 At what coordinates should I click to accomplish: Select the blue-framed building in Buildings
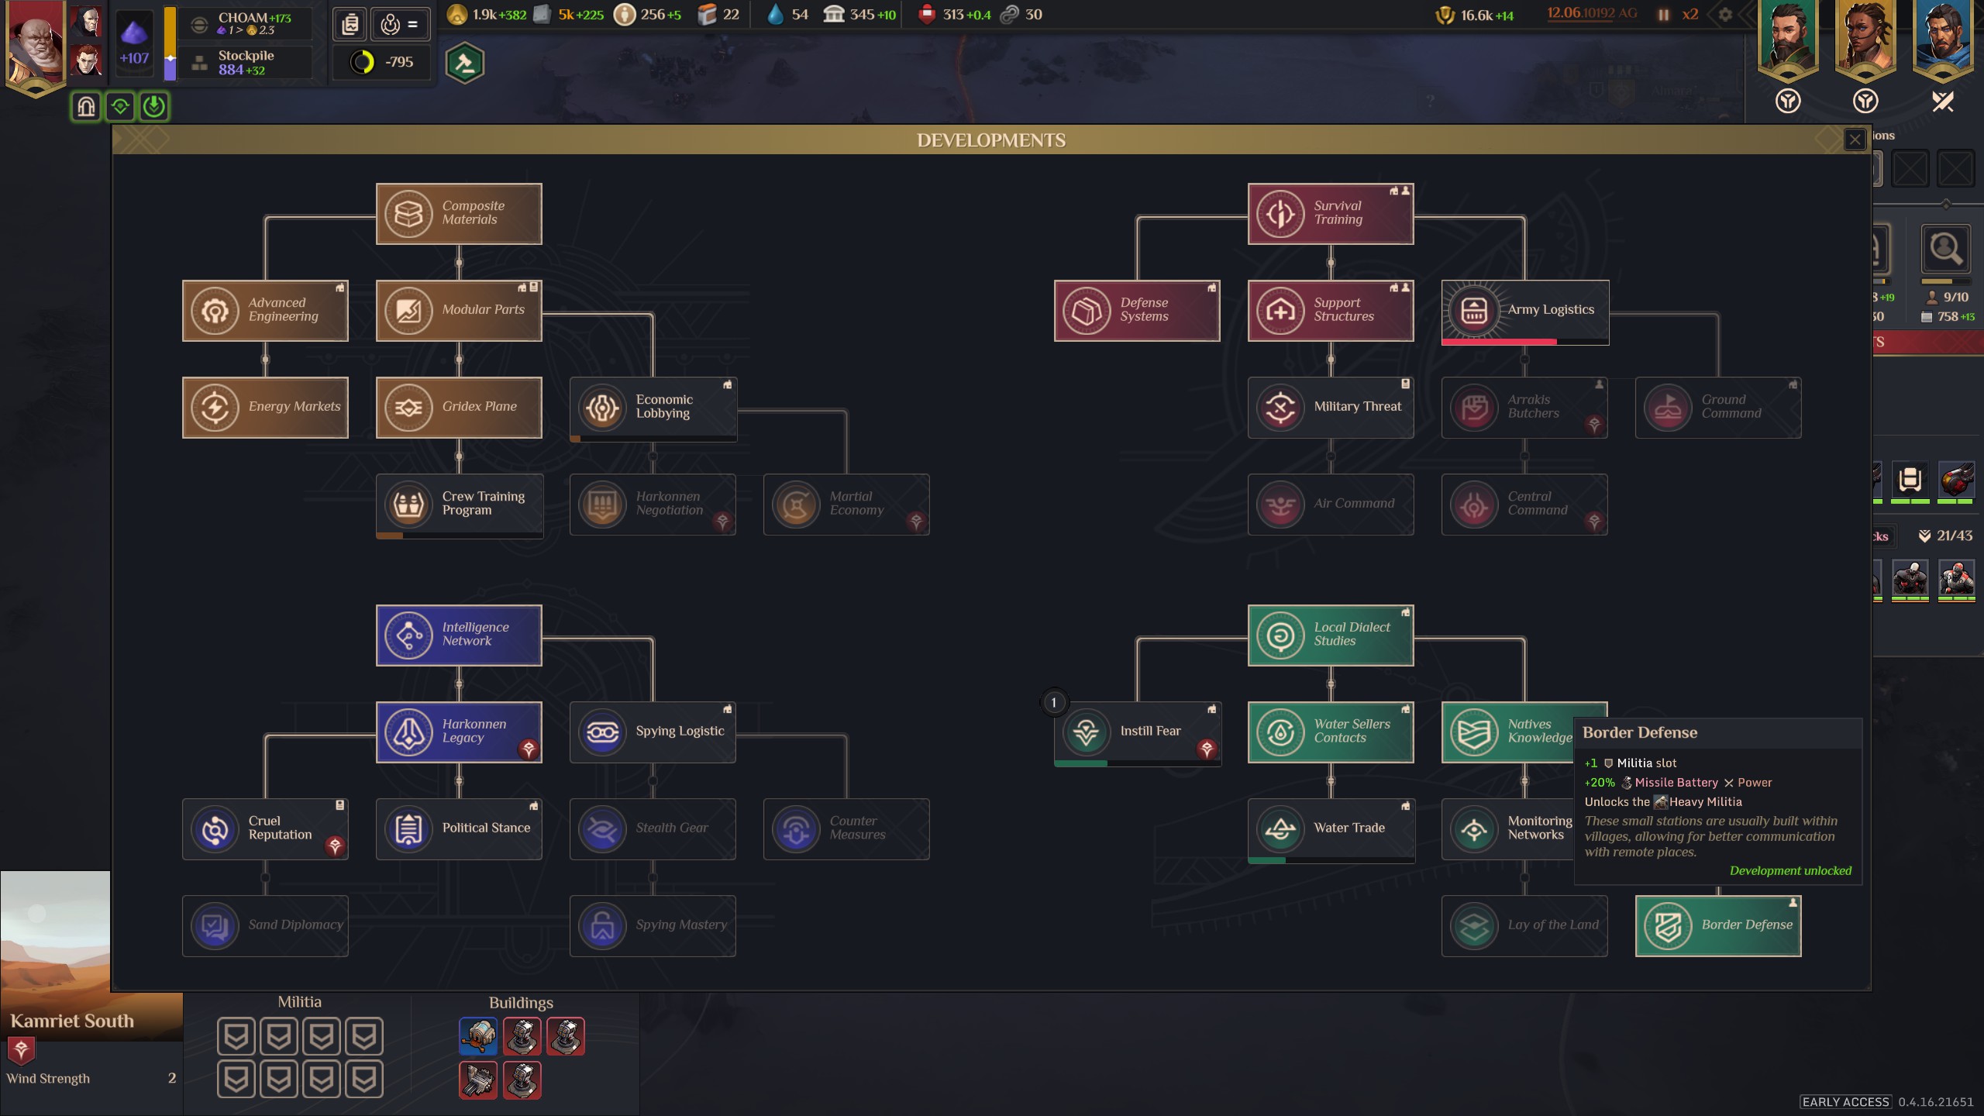(x=478, y=1036)
